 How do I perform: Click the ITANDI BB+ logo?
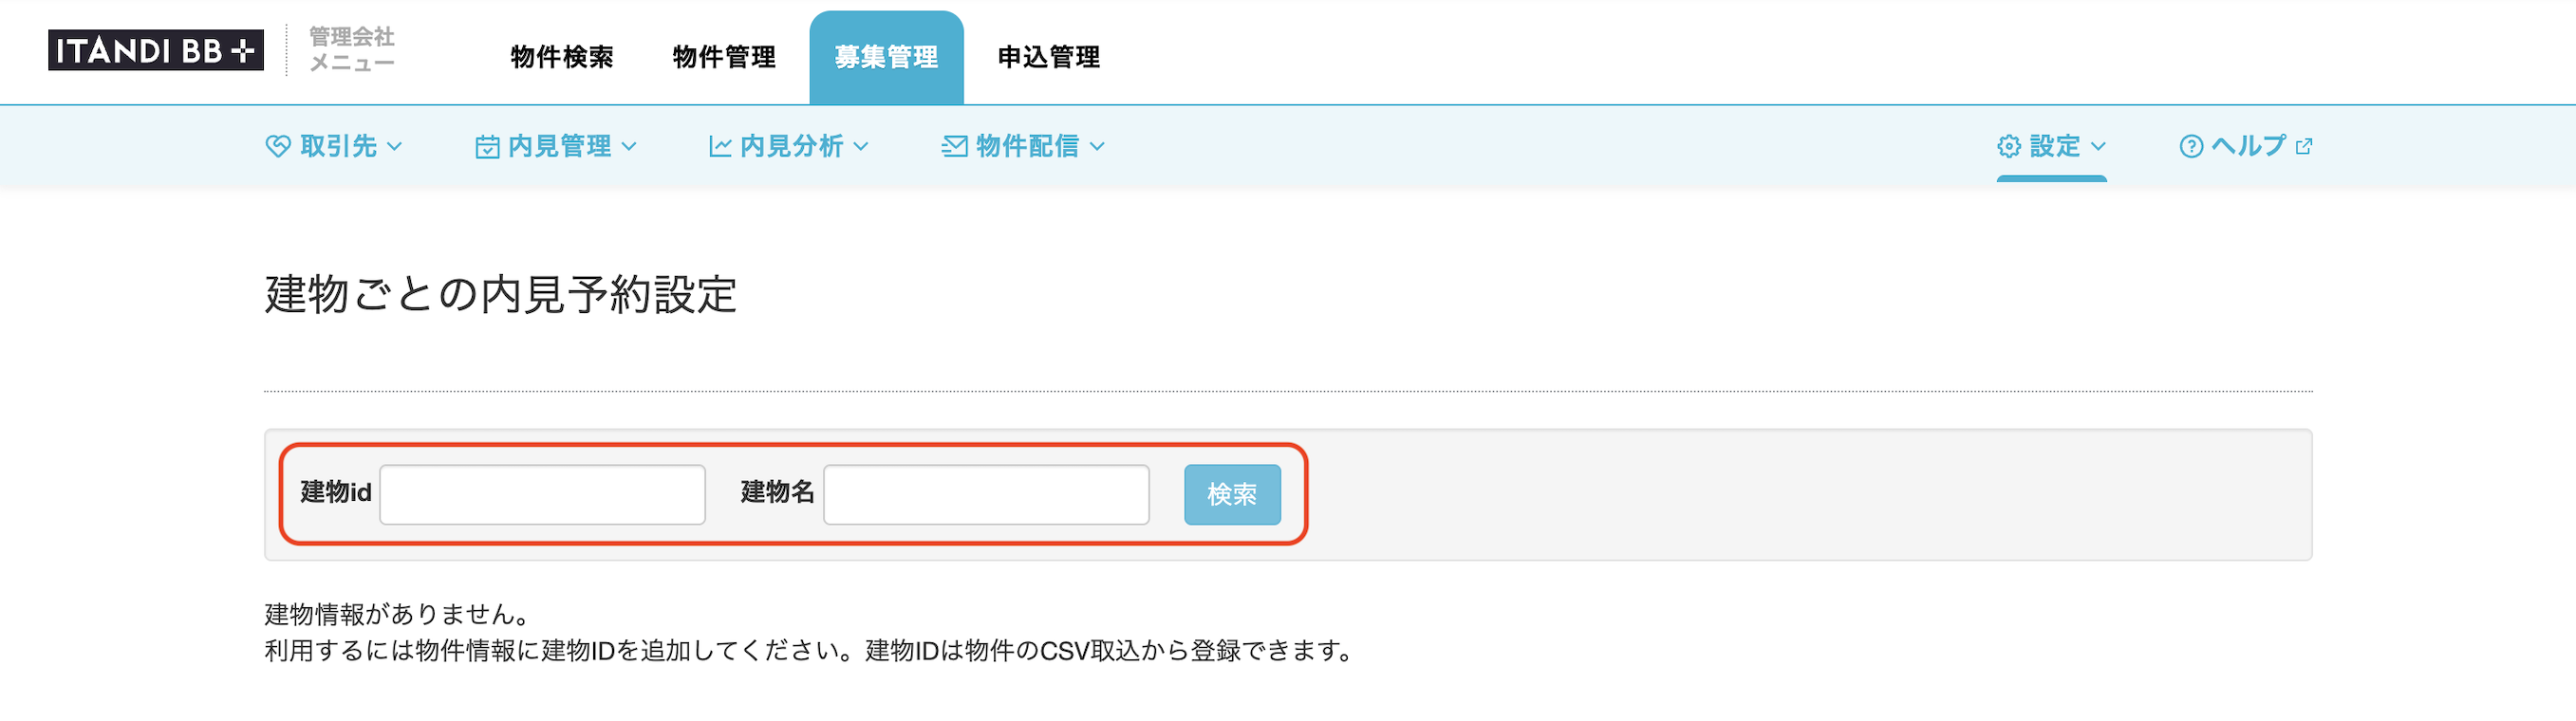tap(156, 50)
